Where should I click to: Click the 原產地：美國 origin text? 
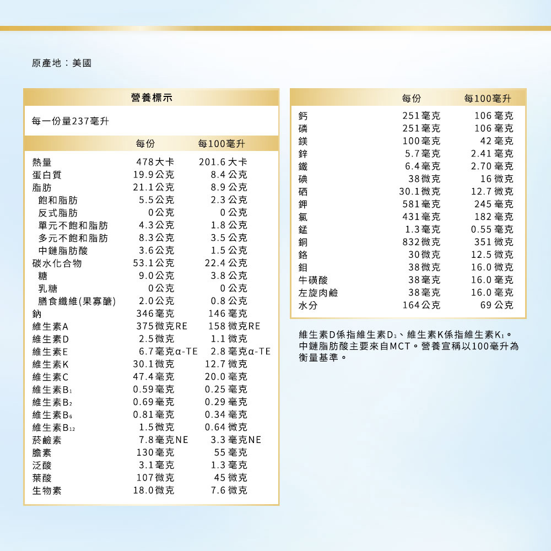point(61,63)
